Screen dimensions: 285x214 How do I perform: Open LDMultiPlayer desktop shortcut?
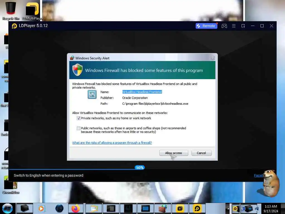click(32, 11)
